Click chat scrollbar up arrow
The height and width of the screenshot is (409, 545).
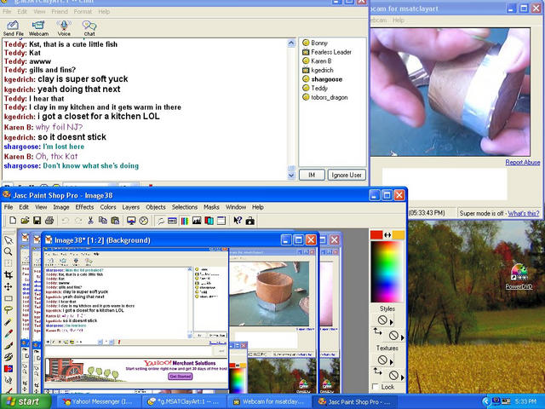pyautogui.click(x=291, y=43)
